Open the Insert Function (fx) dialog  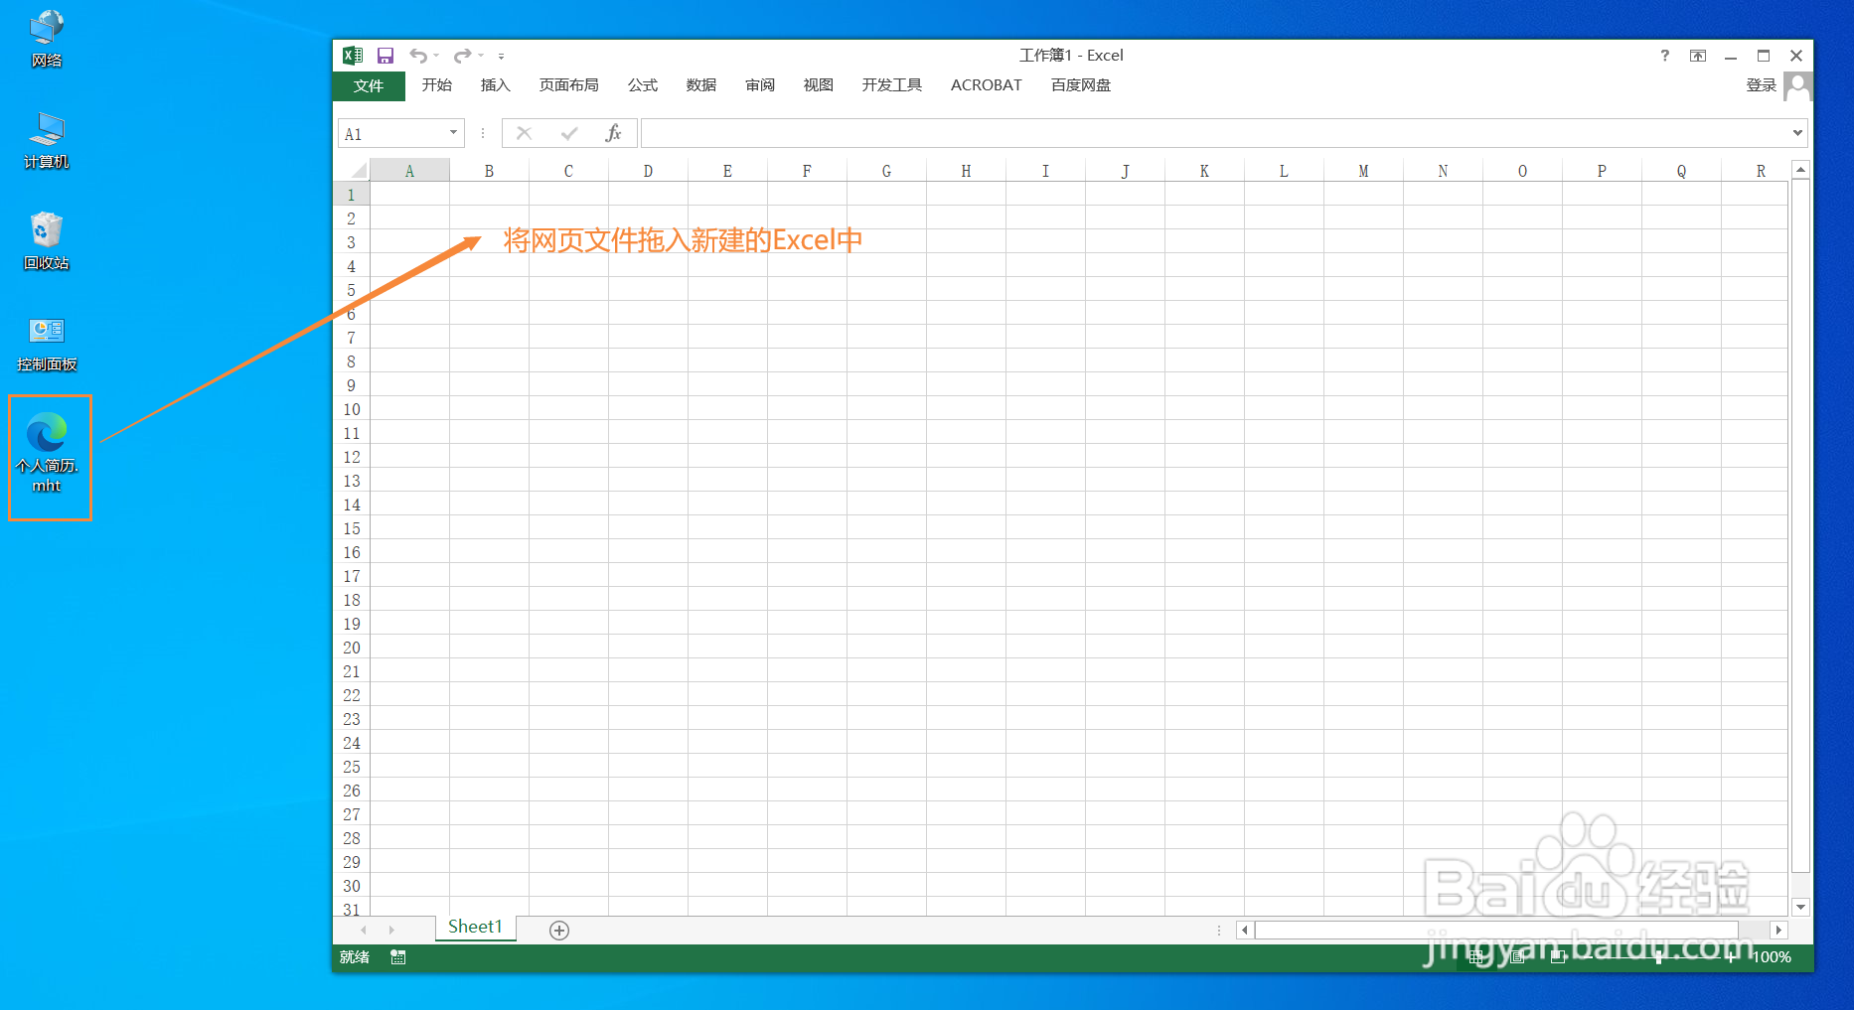tap(614, 132)
